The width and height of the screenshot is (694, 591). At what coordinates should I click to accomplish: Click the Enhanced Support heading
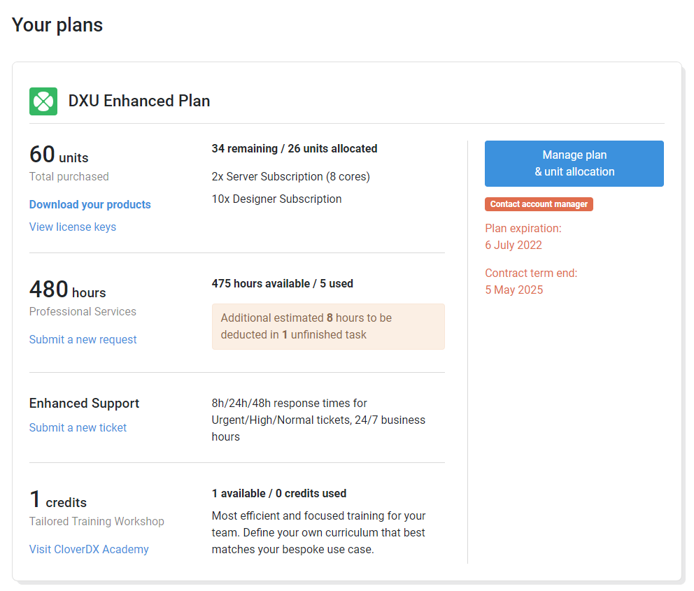click(x=84, y=403)
